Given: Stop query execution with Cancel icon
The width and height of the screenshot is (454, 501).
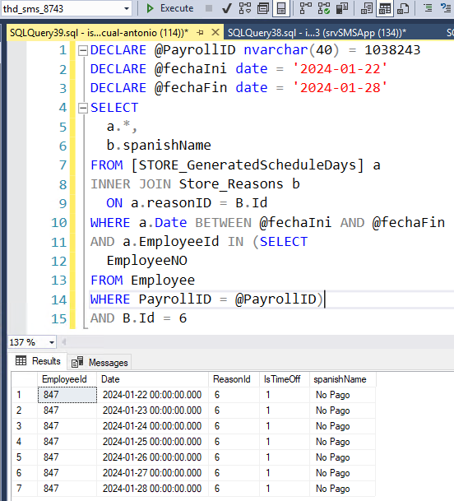Looking at the screenshot, I should coord(209,8).
